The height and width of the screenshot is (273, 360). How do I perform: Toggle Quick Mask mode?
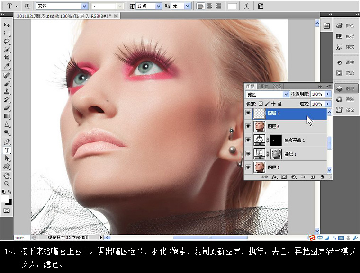pos(7,211)
